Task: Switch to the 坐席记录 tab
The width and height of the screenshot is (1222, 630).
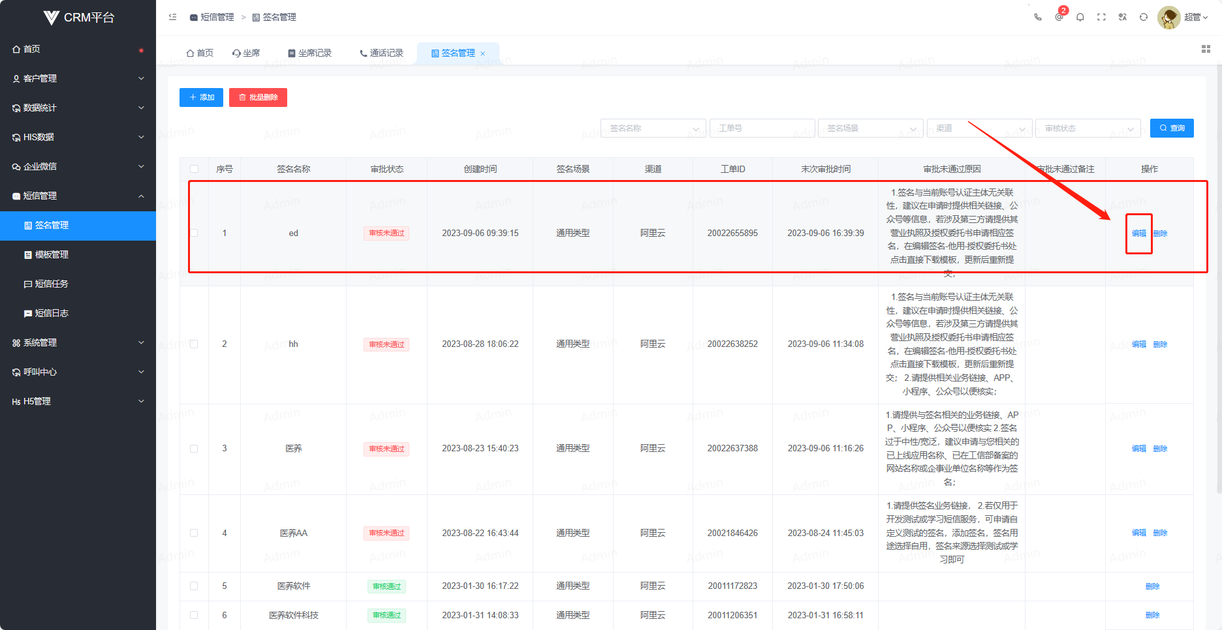Action: [310, 53]
